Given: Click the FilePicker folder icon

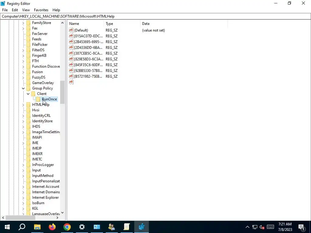Looking at the screenshot, I should [28, 45].
